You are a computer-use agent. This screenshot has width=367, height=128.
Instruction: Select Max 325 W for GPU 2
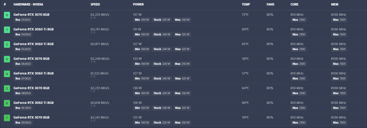(x=182, y=49)
